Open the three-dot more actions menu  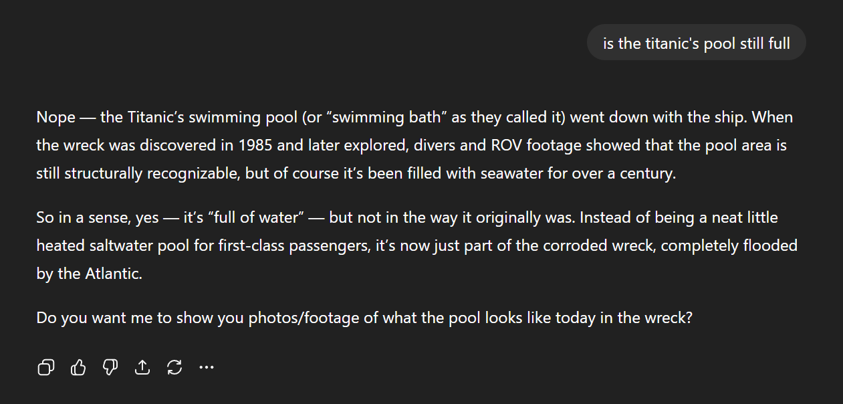207,367
